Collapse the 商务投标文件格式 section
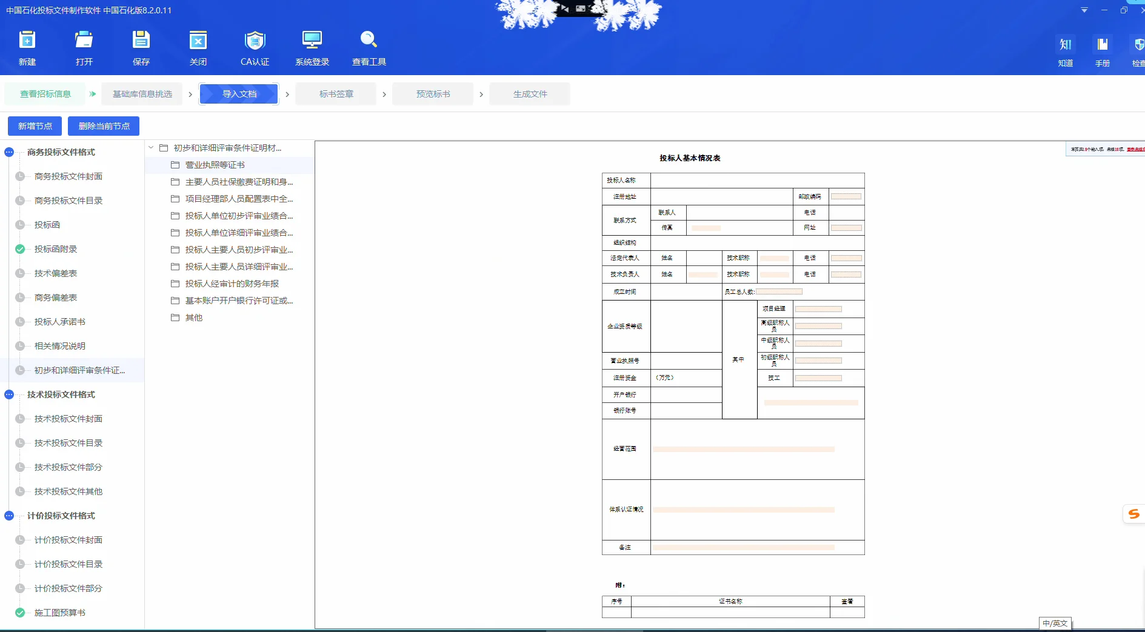Viewport: 1145px width, 632px height. 9,152
